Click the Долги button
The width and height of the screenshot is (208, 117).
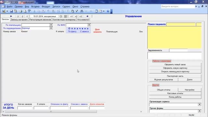pos(189,80)
